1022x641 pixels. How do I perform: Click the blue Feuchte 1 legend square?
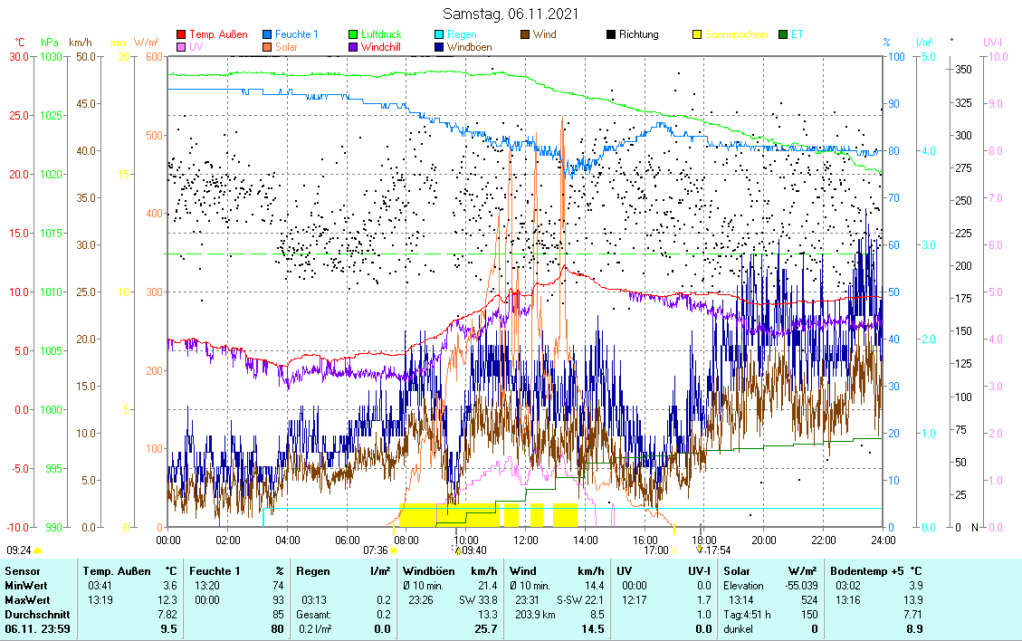[267, 34]
